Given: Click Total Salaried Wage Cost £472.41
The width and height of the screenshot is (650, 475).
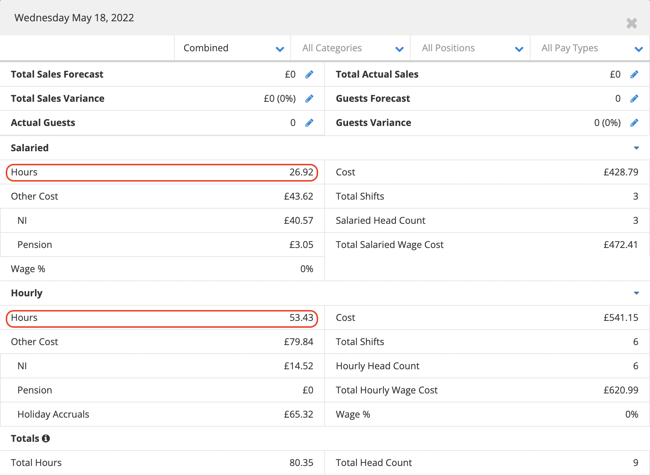Looking at the screenshot, I should (621, 245).
